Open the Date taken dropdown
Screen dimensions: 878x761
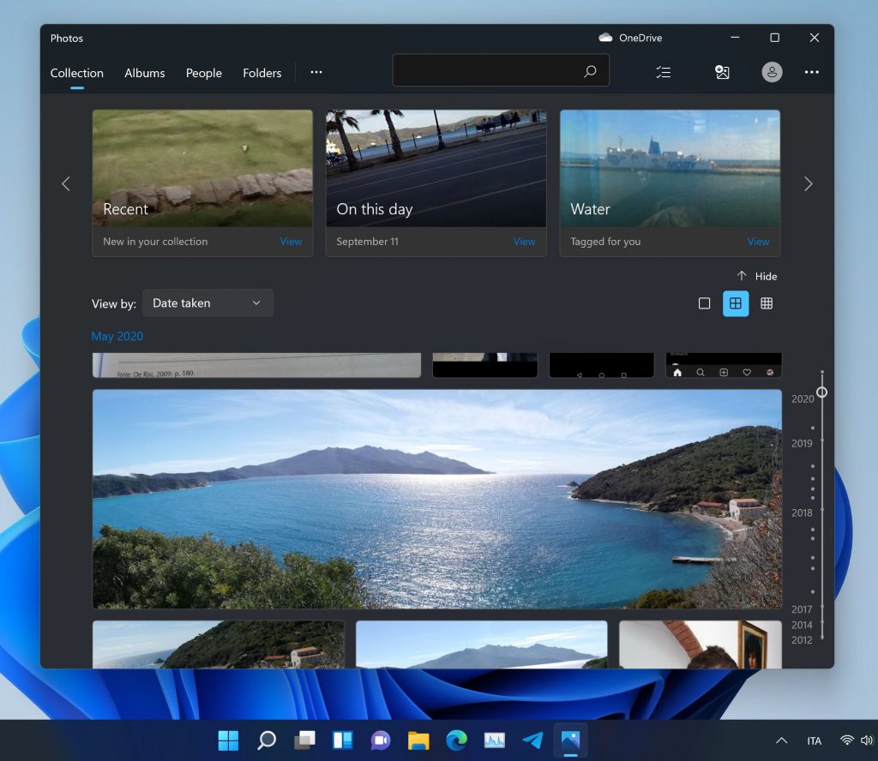(x=207, y=303)
